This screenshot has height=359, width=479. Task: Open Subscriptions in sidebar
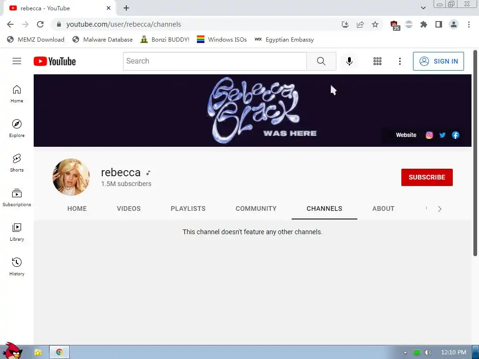point(17,198)
